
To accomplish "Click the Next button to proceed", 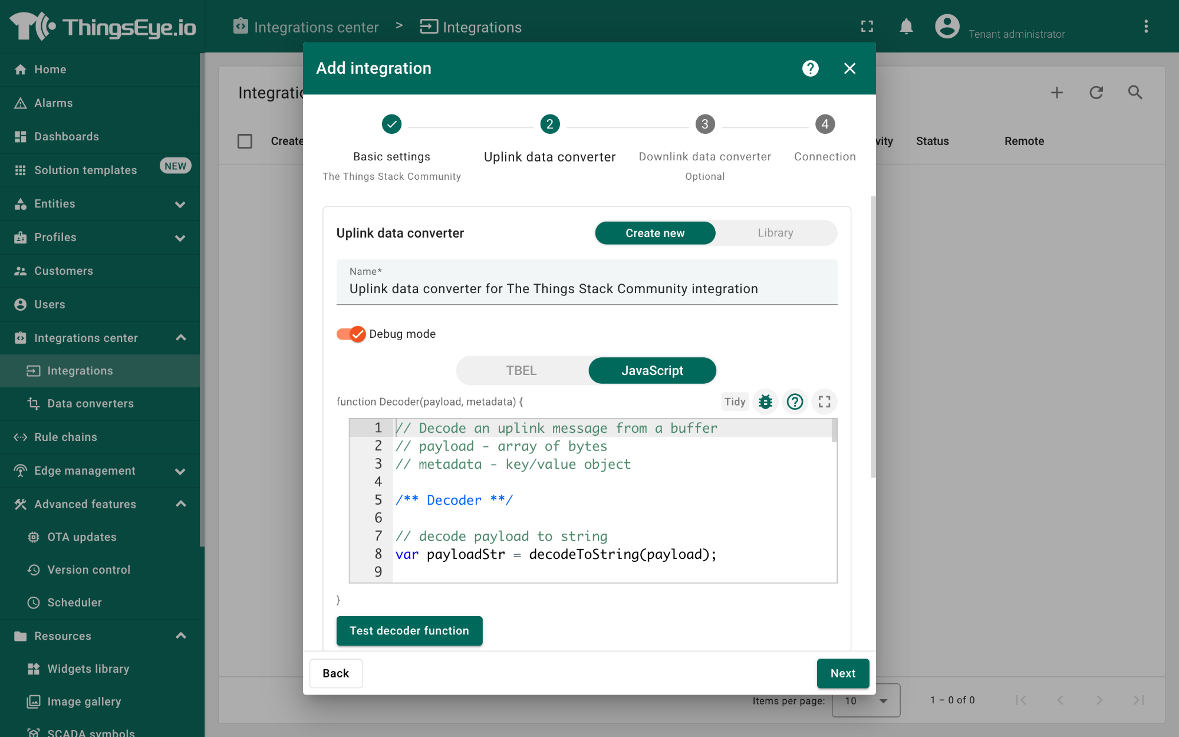I will [843, 673].
